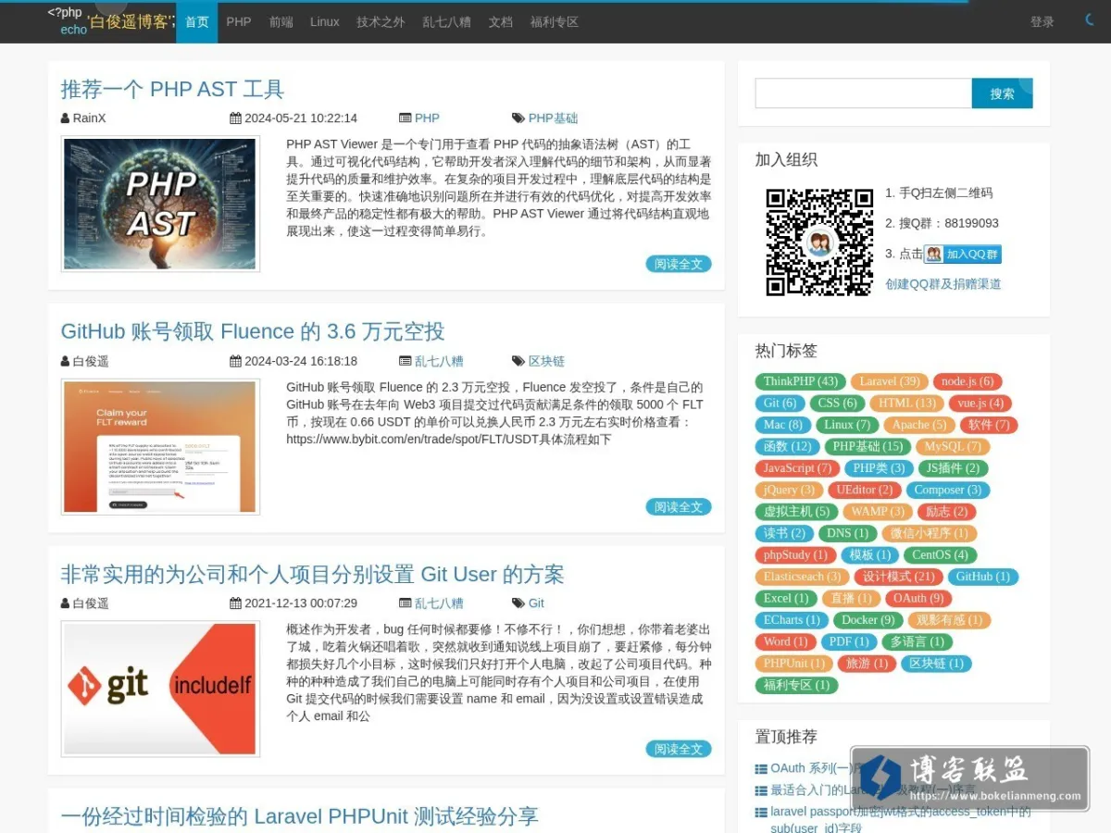Select the Laravel (39) tag
Screen dimensions: 1111x833
[x=890, y=381]
